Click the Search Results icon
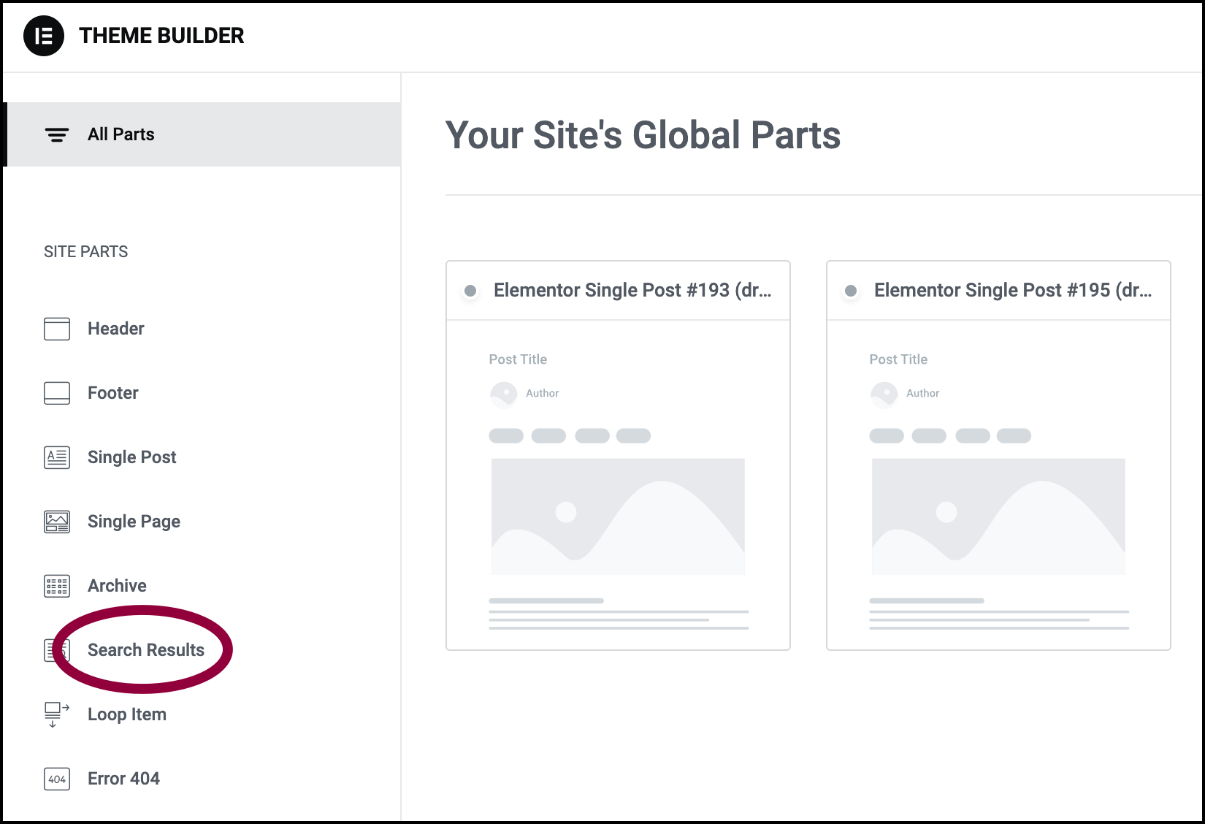The width and height of the screenshot is (1205, 824). 57,650
